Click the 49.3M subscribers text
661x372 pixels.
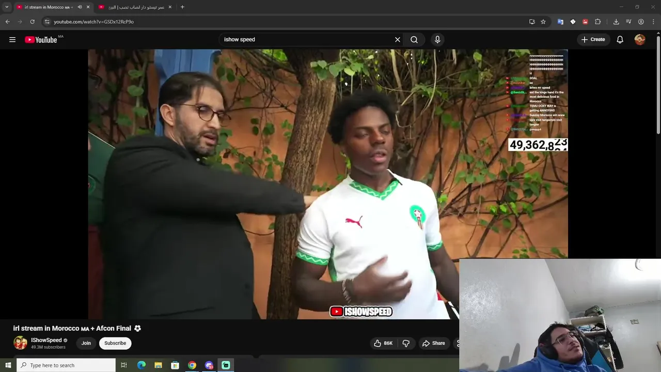[48, 347]
